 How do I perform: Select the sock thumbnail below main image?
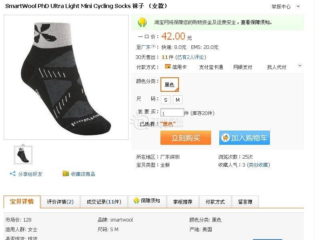pos(23,155)
